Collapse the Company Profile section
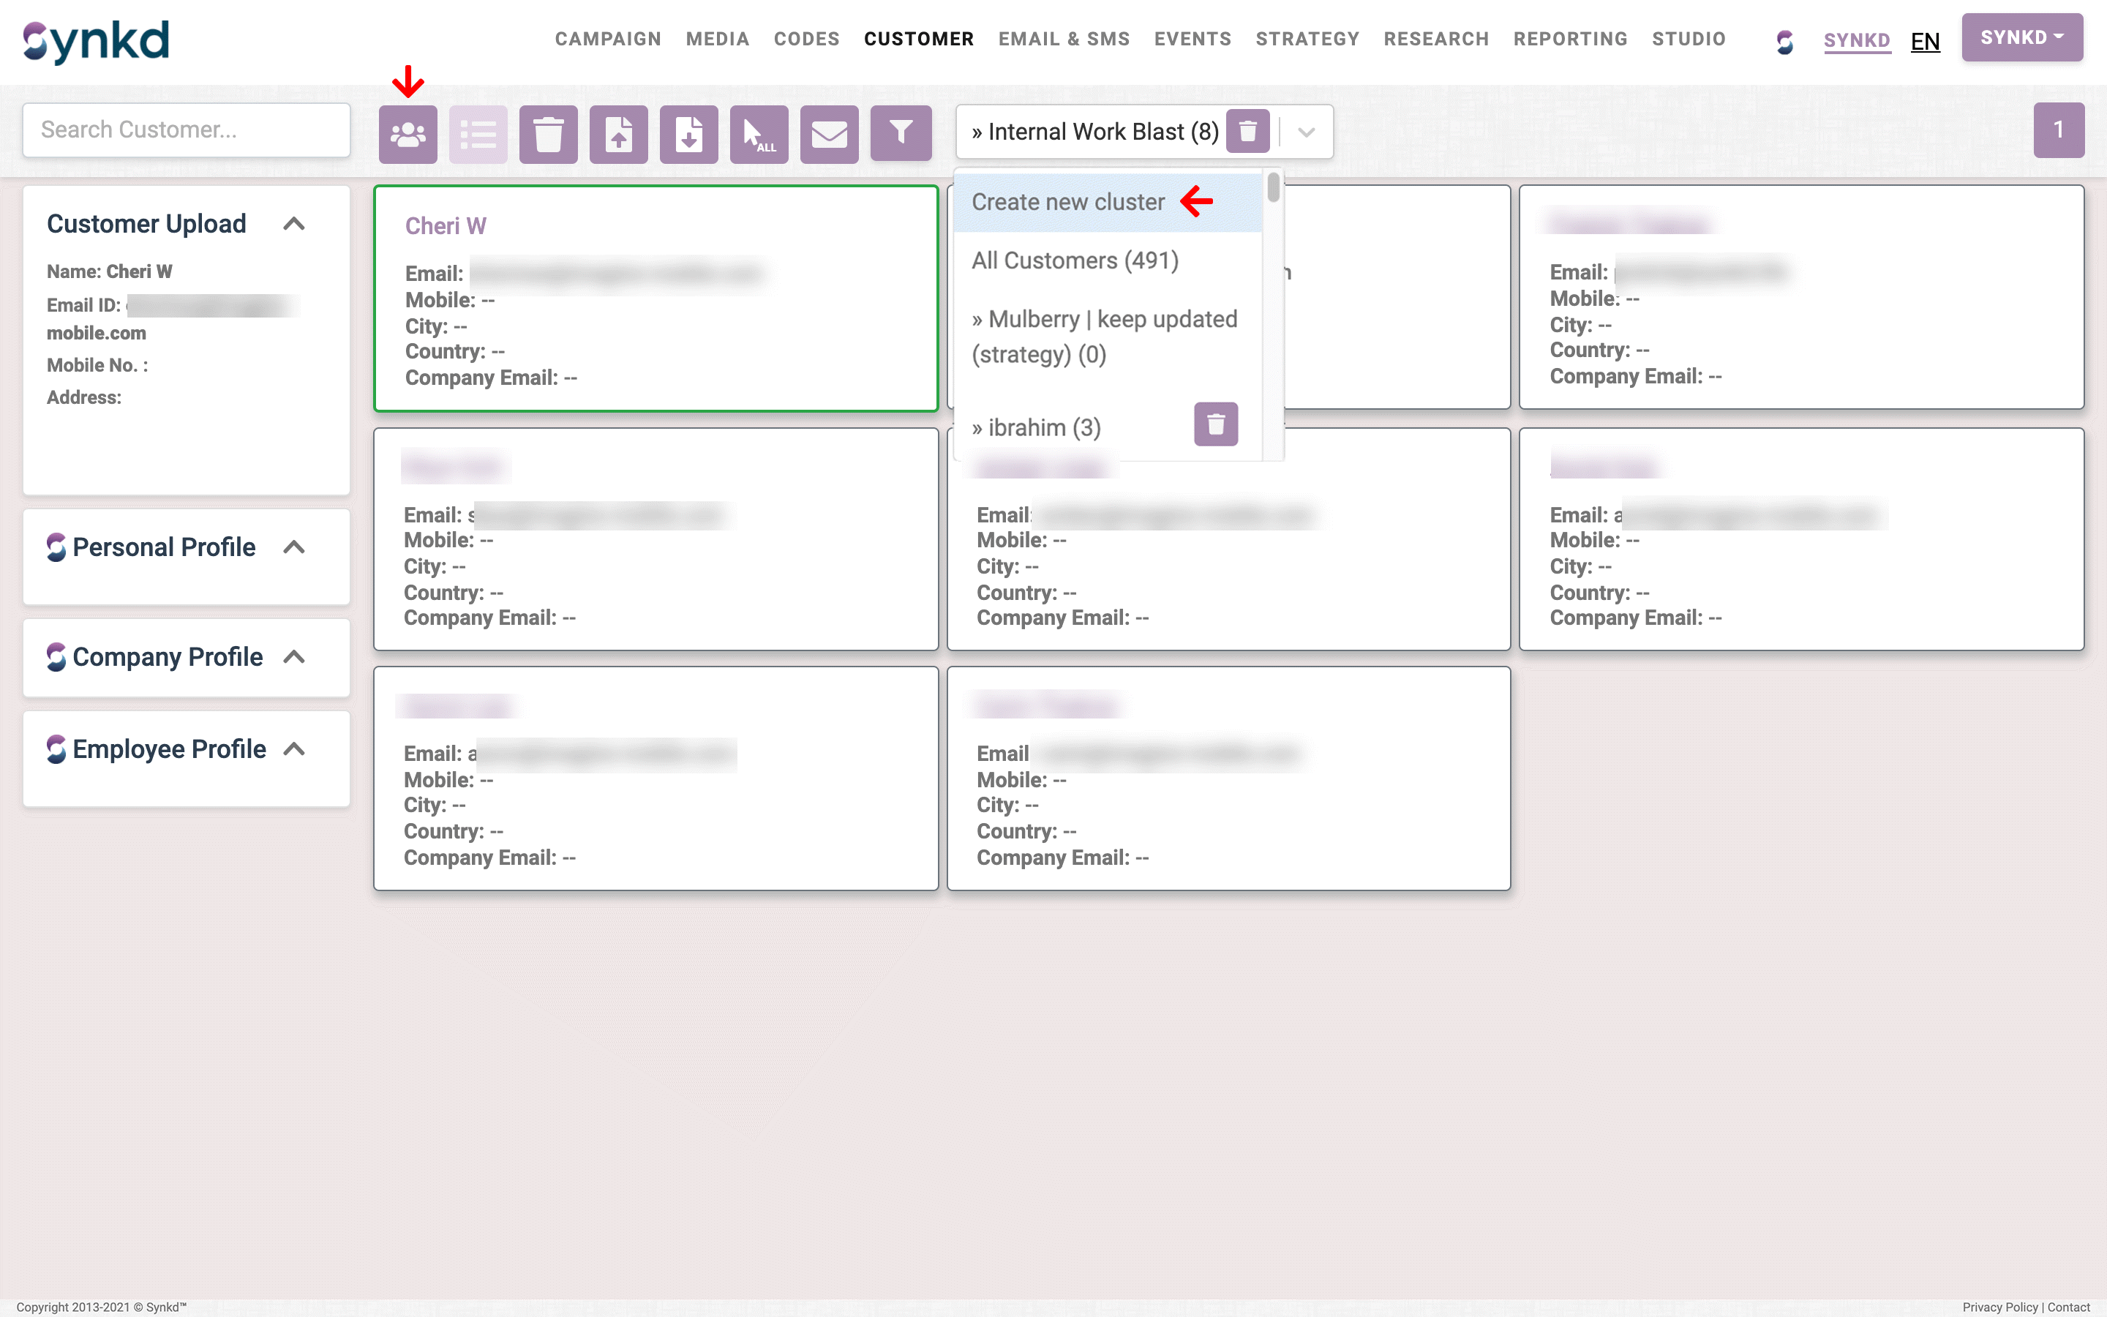The image size is (2107, 1317). (x=293, y=658)
